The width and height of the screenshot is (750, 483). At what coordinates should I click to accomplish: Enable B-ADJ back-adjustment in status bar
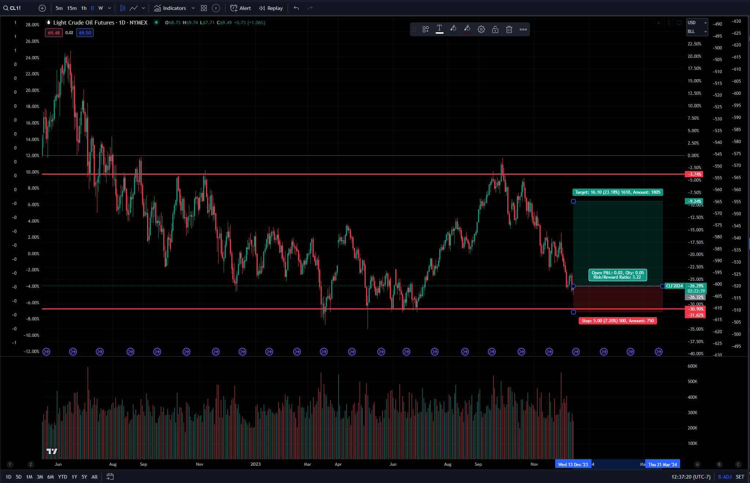pyautogui.click(x=724, y=477)
